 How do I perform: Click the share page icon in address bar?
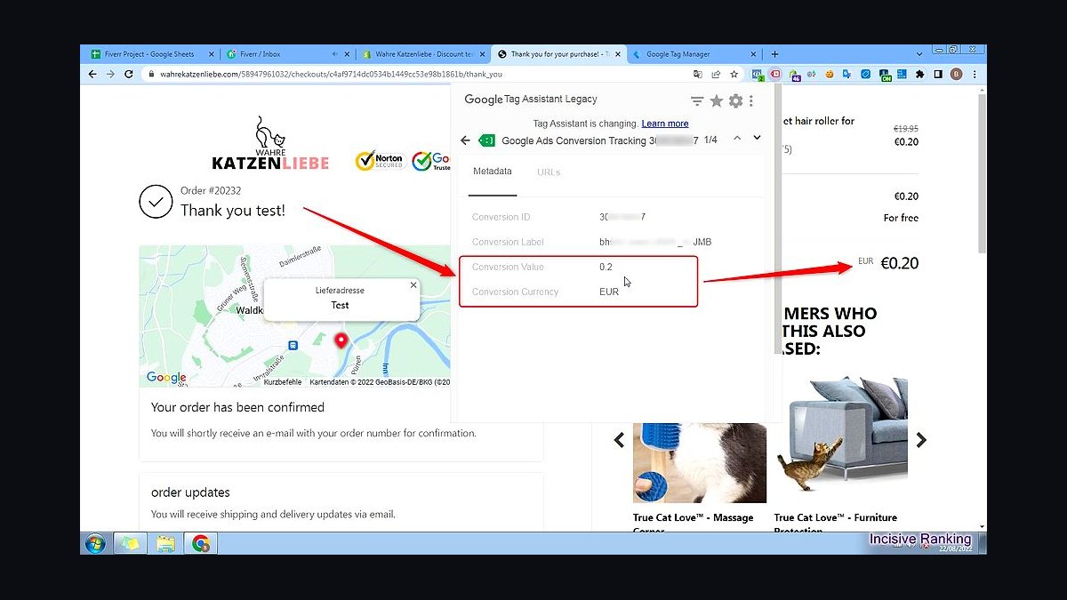coord(716,75)
